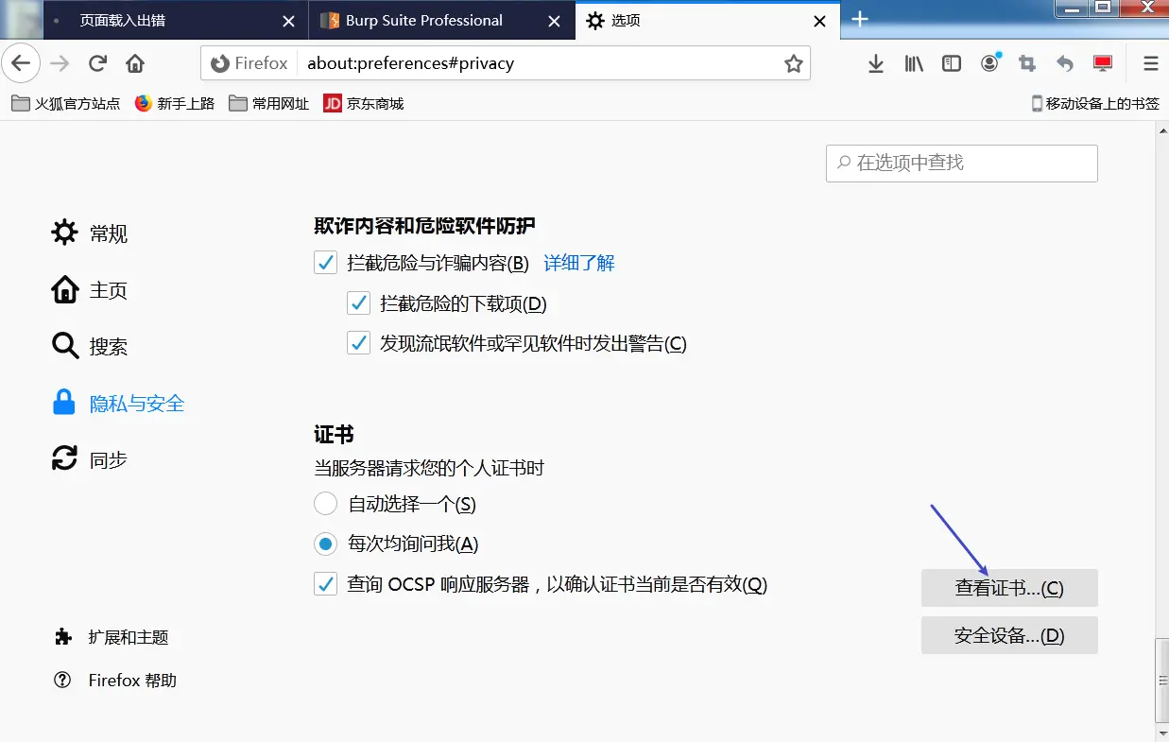
Task: Open the Downloads panel
Action: (875, 63)
